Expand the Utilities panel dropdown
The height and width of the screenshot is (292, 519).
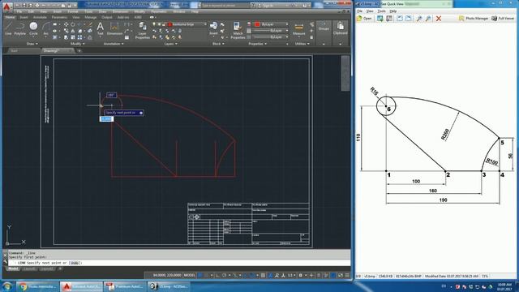coord(302,44)
